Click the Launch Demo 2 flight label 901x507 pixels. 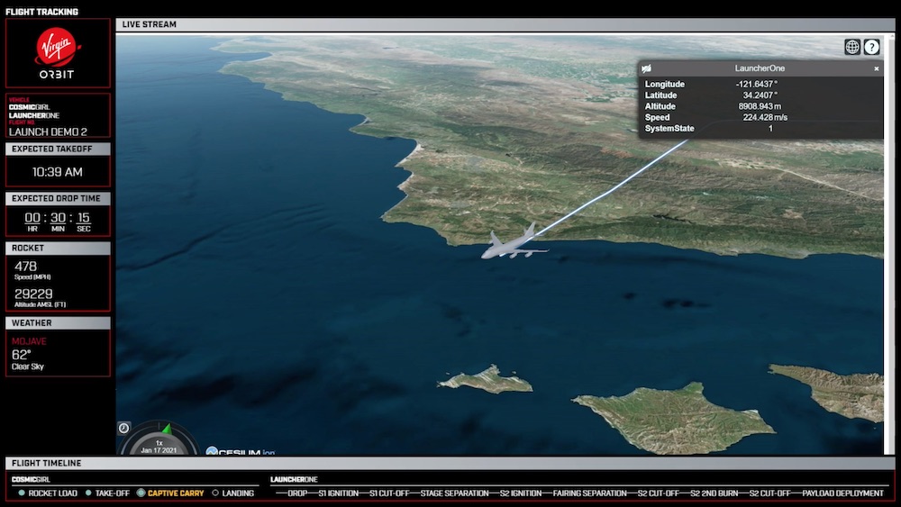48,132
